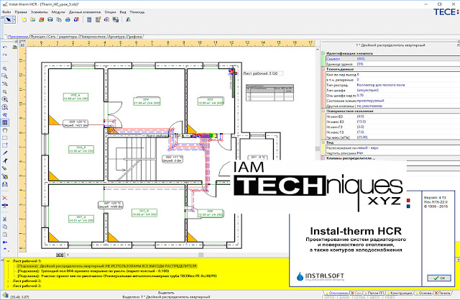Open the Опции menu
Viewport: 460px width, 300px height.
tap(110, 12)
